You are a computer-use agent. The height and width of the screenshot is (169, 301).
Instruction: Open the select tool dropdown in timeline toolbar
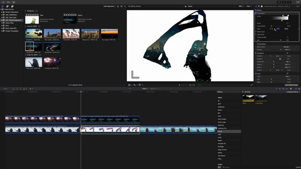click(x=31, y=89)
